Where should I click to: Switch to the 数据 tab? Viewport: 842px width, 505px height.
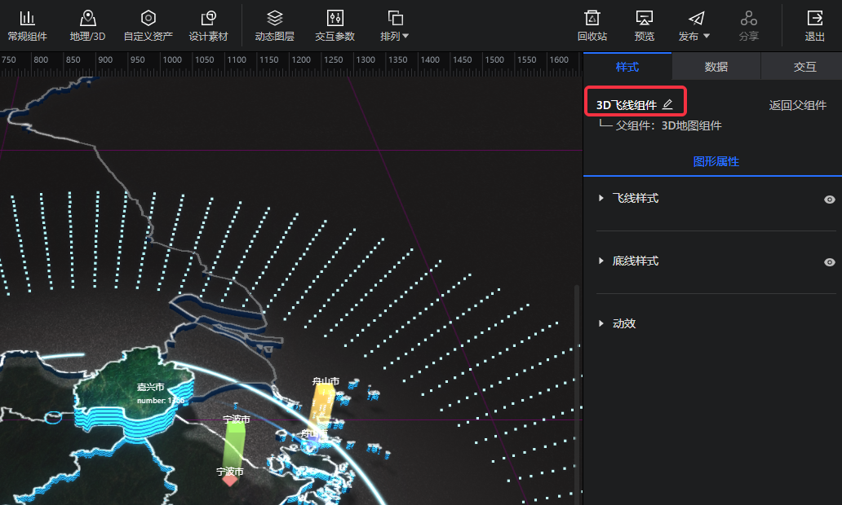(716, 67)
